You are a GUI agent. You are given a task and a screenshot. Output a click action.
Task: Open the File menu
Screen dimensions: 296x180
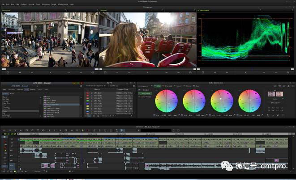coord(3,4)
